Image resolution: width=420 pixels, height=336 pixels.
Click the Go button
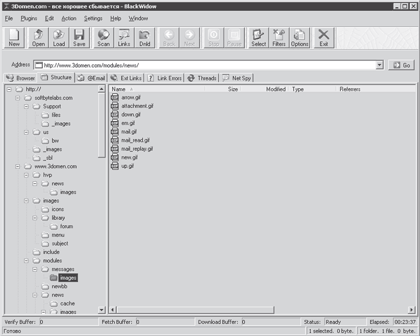click(401, 65)
